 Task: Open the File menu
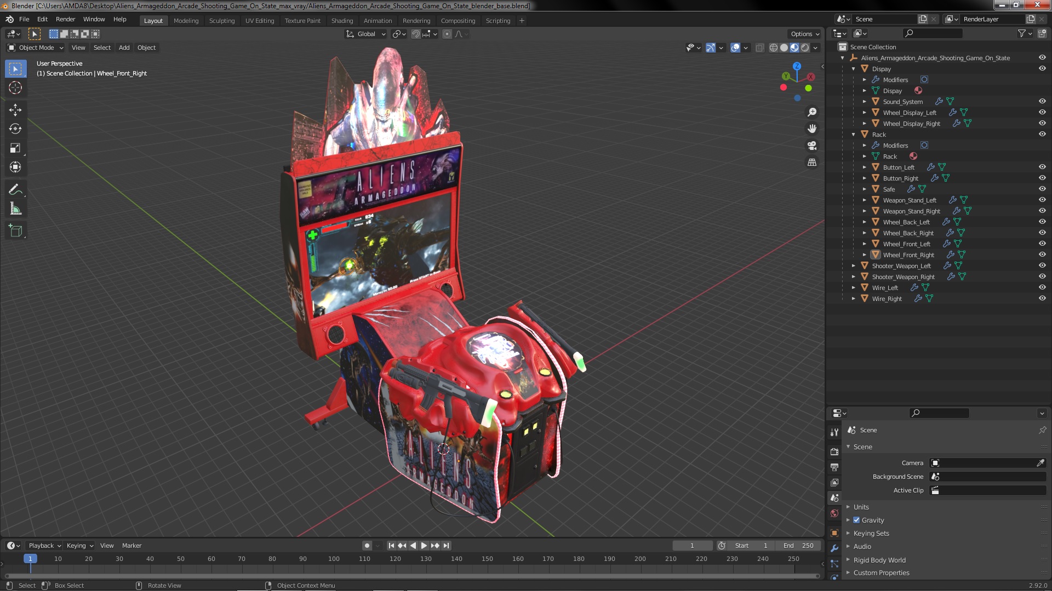pos(24,19)
